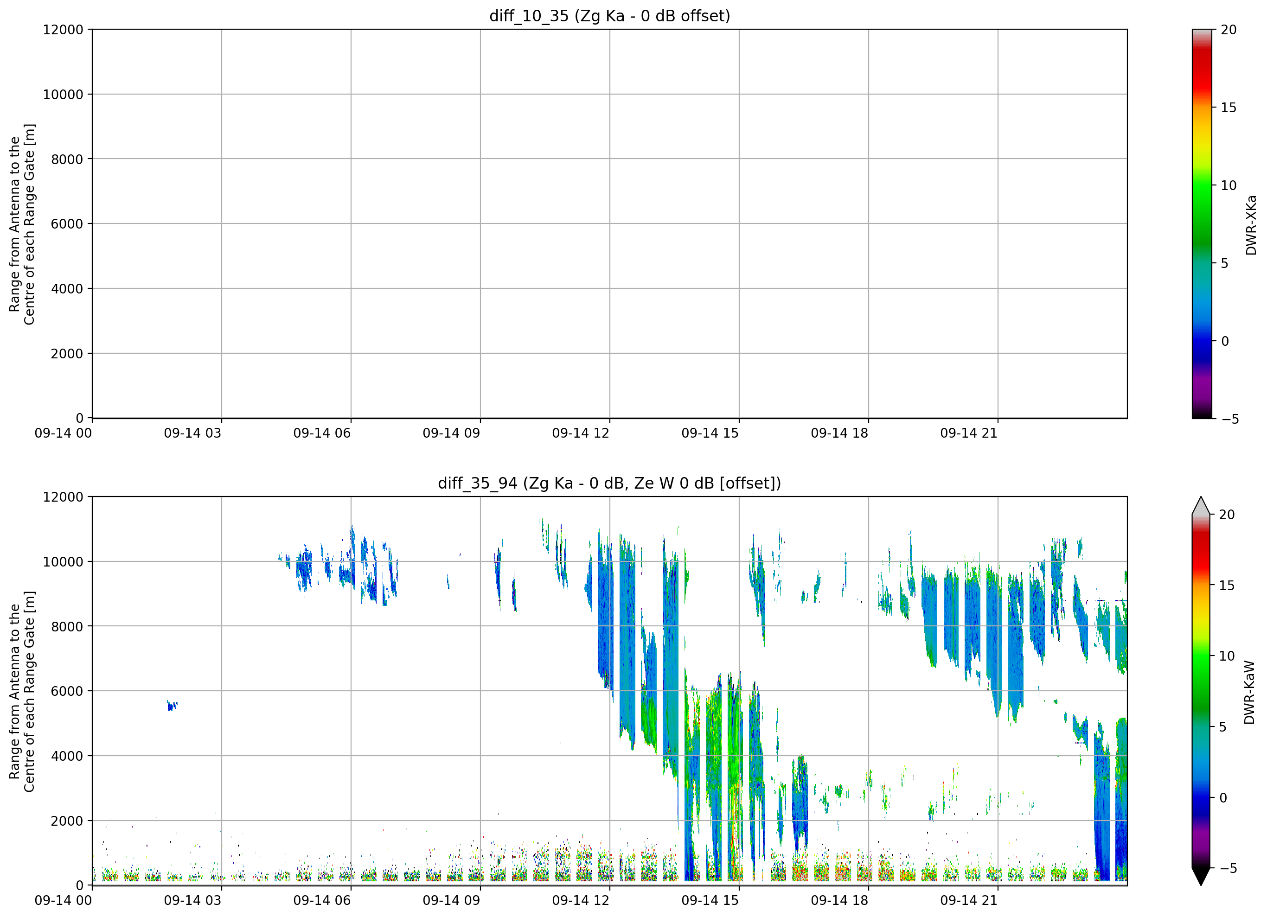Click the gray upper extend arrow on DWR-KaW colorbar
This screenshot has height=917, width=1267.
coord(1201,505)
